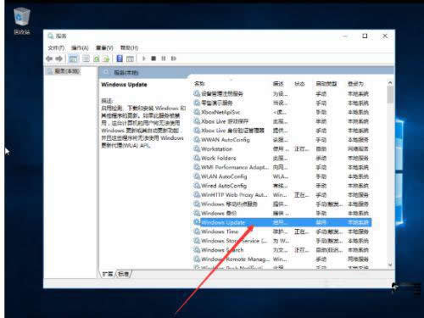The image size is (424, 318).
Task: Click the gear icon beside Windows Time
Action: point(197,232)
